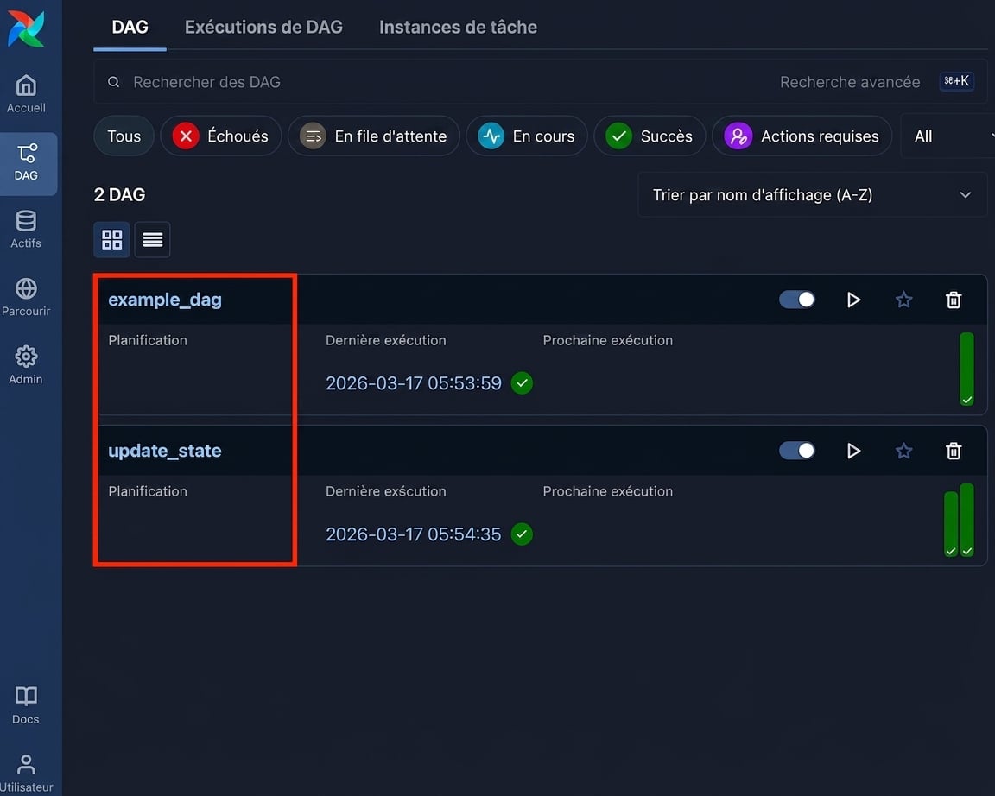
Task: Click Prochaine exécution label in update_state
Action: [x=608, y=491]
